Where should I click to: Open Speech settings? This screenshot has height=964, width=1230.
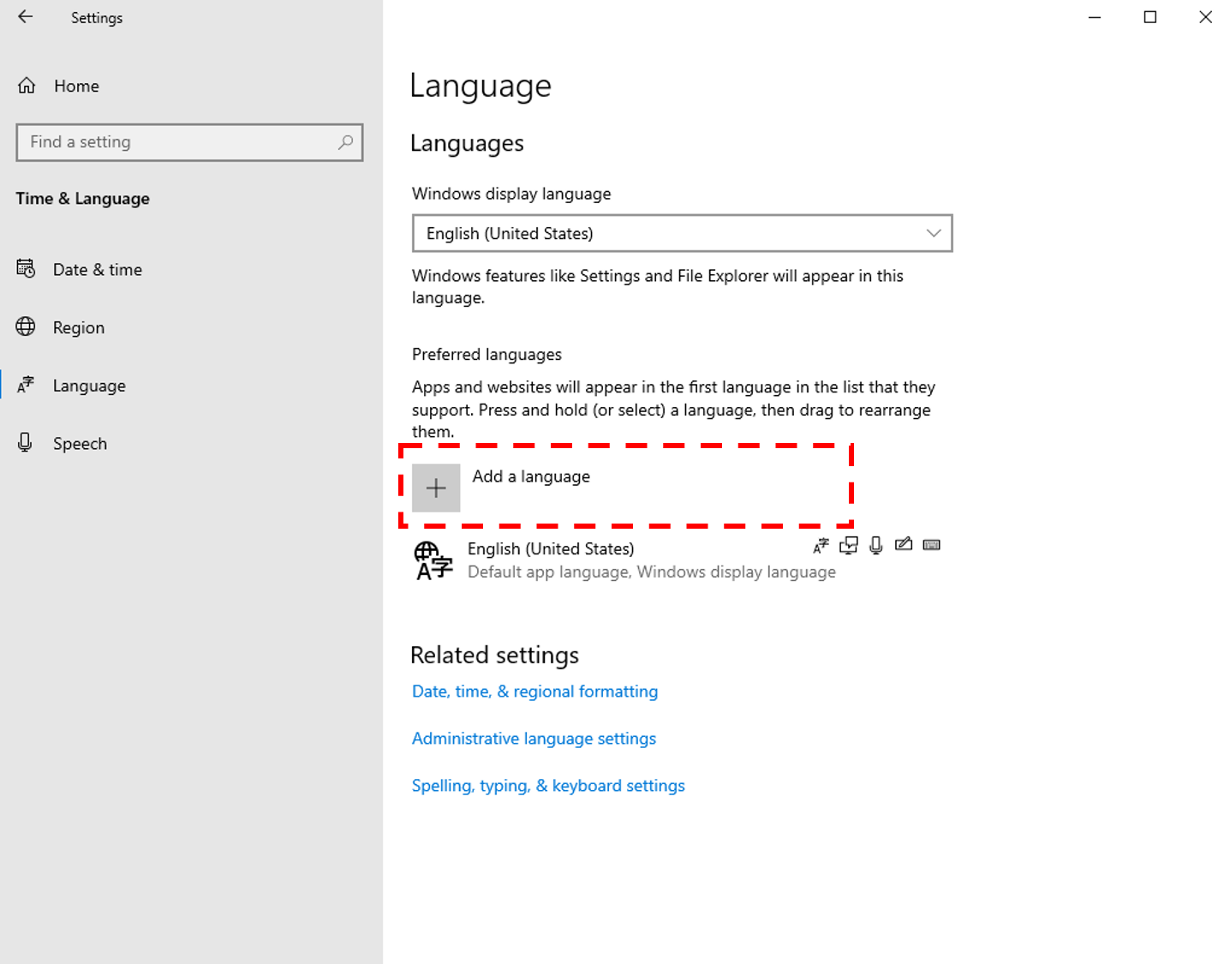190,443
